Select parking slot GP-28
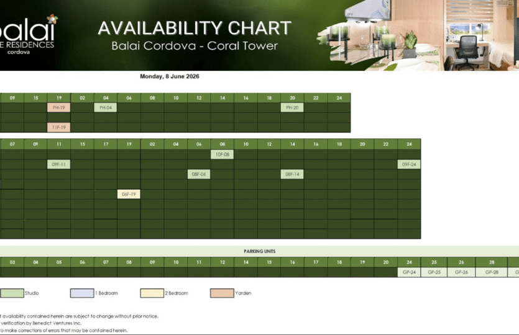The image size is (519, 335). [x=492, y=272]
